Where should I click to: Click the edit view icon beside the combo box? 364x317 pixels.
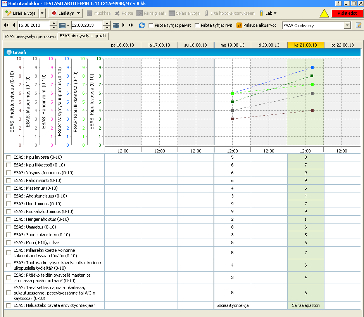click(x=359, y=25)
